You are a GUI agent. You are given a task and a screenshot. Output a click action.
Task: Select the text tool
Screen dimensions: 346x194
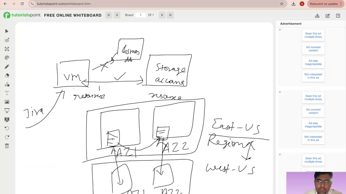point(7,93)
